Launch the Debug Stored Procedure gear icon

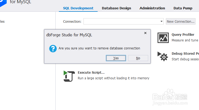click(163, 56)
